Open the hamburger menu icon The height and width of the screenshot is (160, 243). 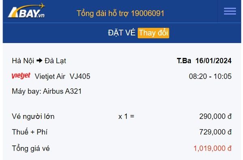(230, 11)
